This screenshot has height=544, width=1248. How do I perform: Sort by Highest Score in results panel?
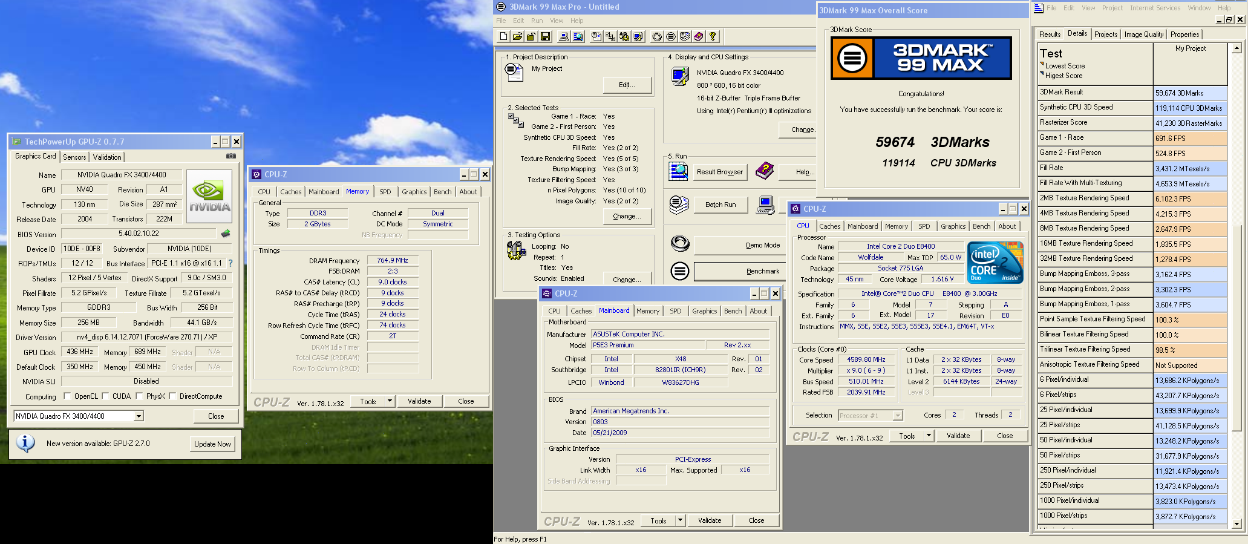click(x=1063, y=76)
